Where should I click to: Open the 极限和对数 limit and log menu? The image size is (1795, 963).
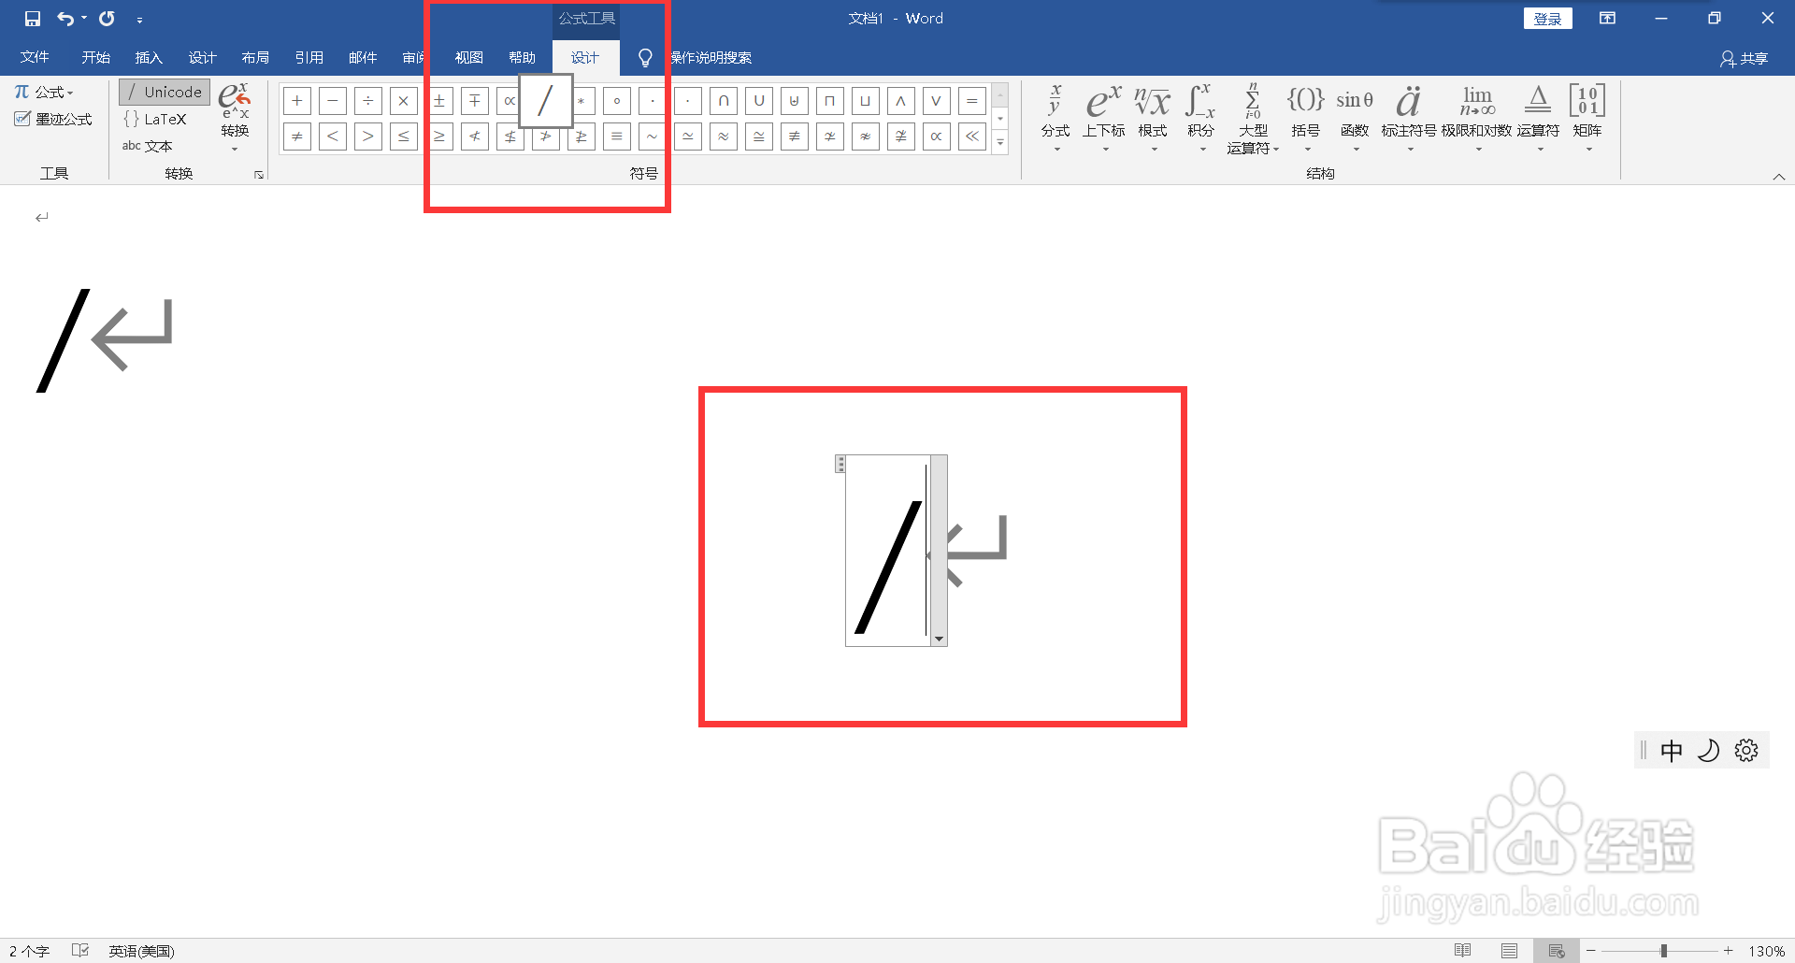(x=1477, y=120)
